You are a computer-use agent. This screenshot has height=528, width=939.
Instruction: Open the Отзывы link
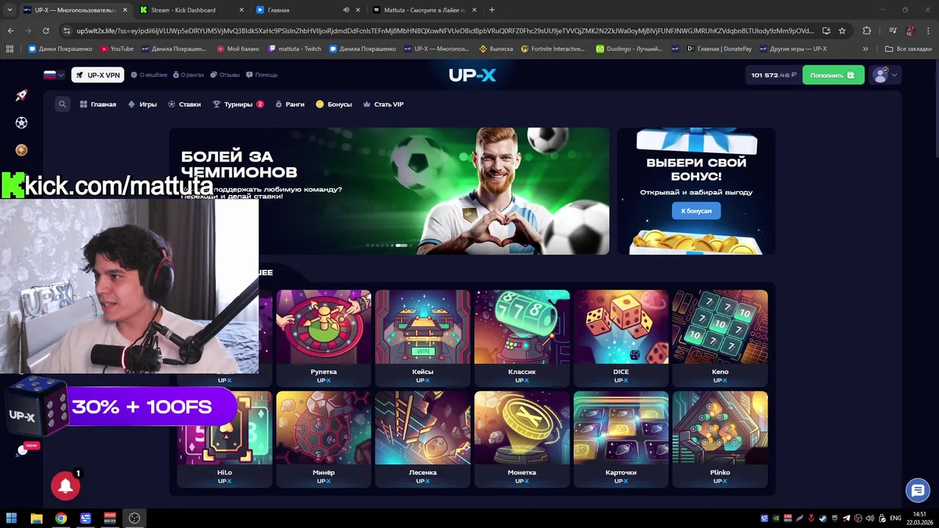[224, 75]
